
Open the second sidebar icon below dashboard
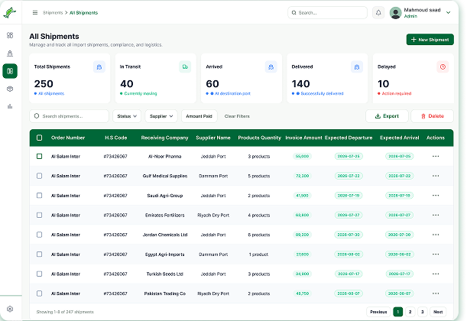tap(10, 53)
